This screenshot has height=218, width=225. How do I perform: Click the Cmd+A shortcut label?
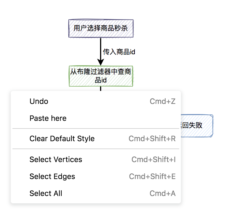(x=163, y=193)
